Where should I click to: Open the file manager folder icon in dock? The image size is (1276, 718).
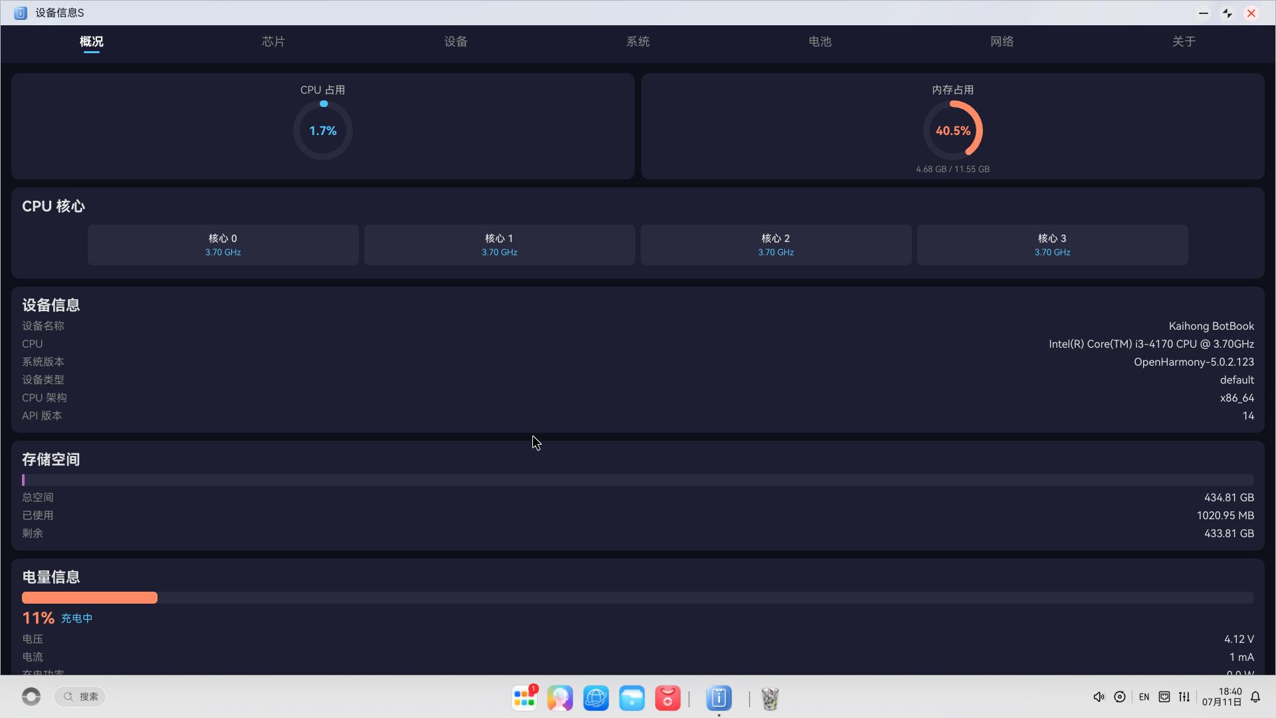[x=632, y=698]
